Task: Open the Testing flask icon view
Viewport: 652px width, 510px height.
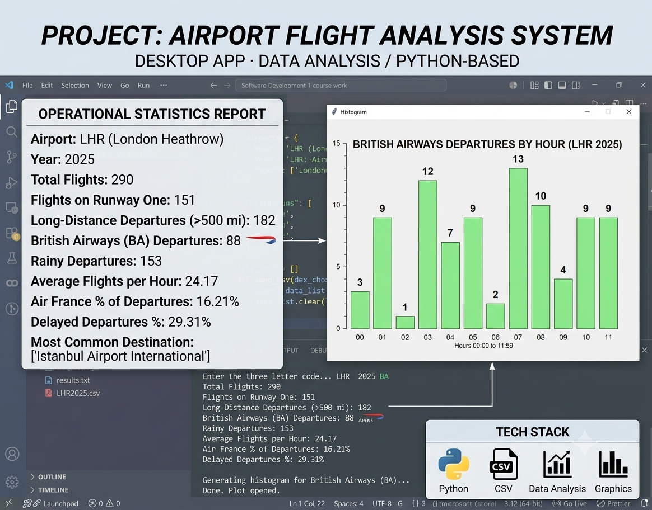Action: tap(12, 258)
